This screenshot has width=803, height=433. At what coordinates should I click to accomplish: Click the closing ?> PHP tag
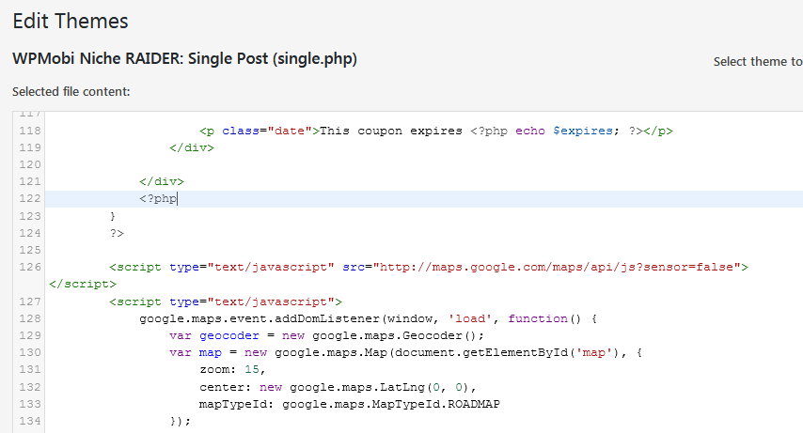[x=117, y=232]
